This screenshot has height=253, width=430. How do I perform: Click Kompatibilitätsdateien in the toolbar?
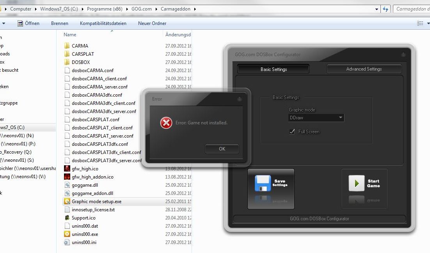tap(103, 23)
